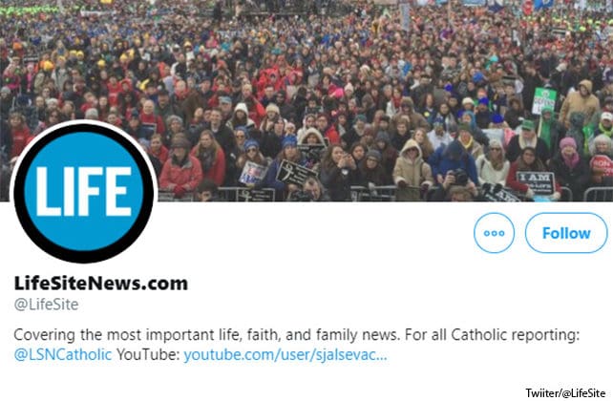The height and width of the screenshot is (401, 613).
Task: Click the metal barricade under the crowd
Action: click(x=384, y=194)
